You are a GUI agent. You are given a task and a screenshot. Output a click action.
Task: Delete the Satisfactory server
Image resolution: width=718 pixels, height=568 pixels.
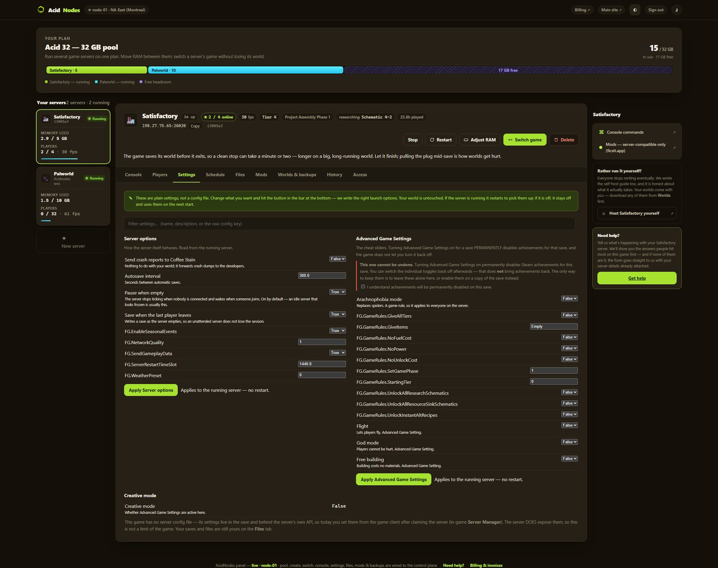pyautogui.click(x=564, y=140)
